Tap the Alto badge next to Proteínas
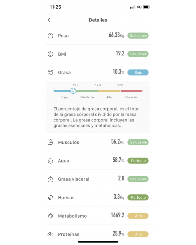Viewport: 196px width, 245px height. coord(138,234)
